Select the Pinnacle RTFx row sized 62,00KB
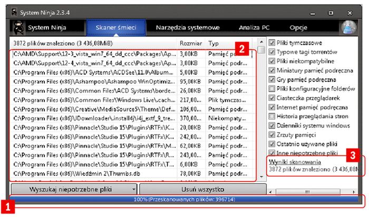Image resolution: width=369 pixels, height=217 pixels. pos(132,146)
